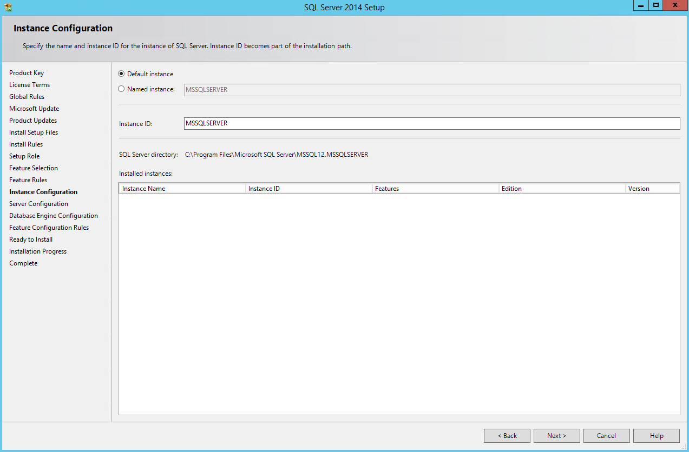The height and width of the screenshot is (452, 689).
Task: Click the Next button to proceed
Action: (x=556, y=435)
